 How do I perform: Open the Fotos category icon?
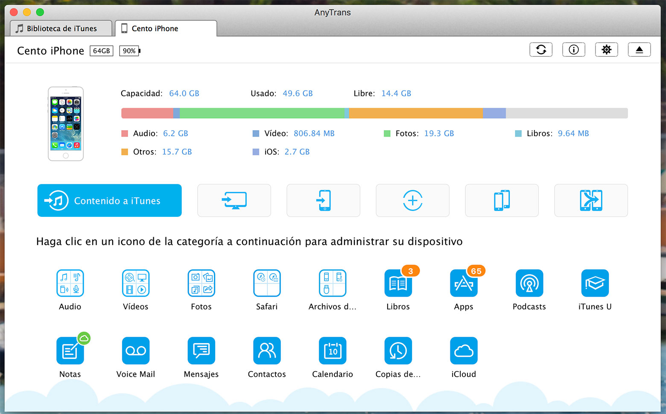201,283
